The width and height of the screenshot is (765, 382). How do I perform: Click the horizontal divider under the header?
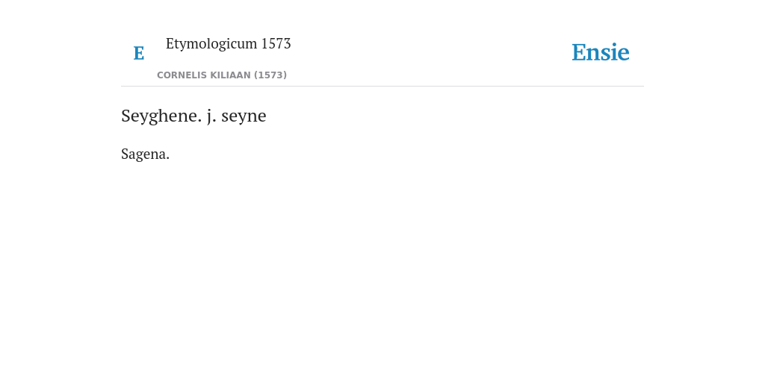point(382,87)
